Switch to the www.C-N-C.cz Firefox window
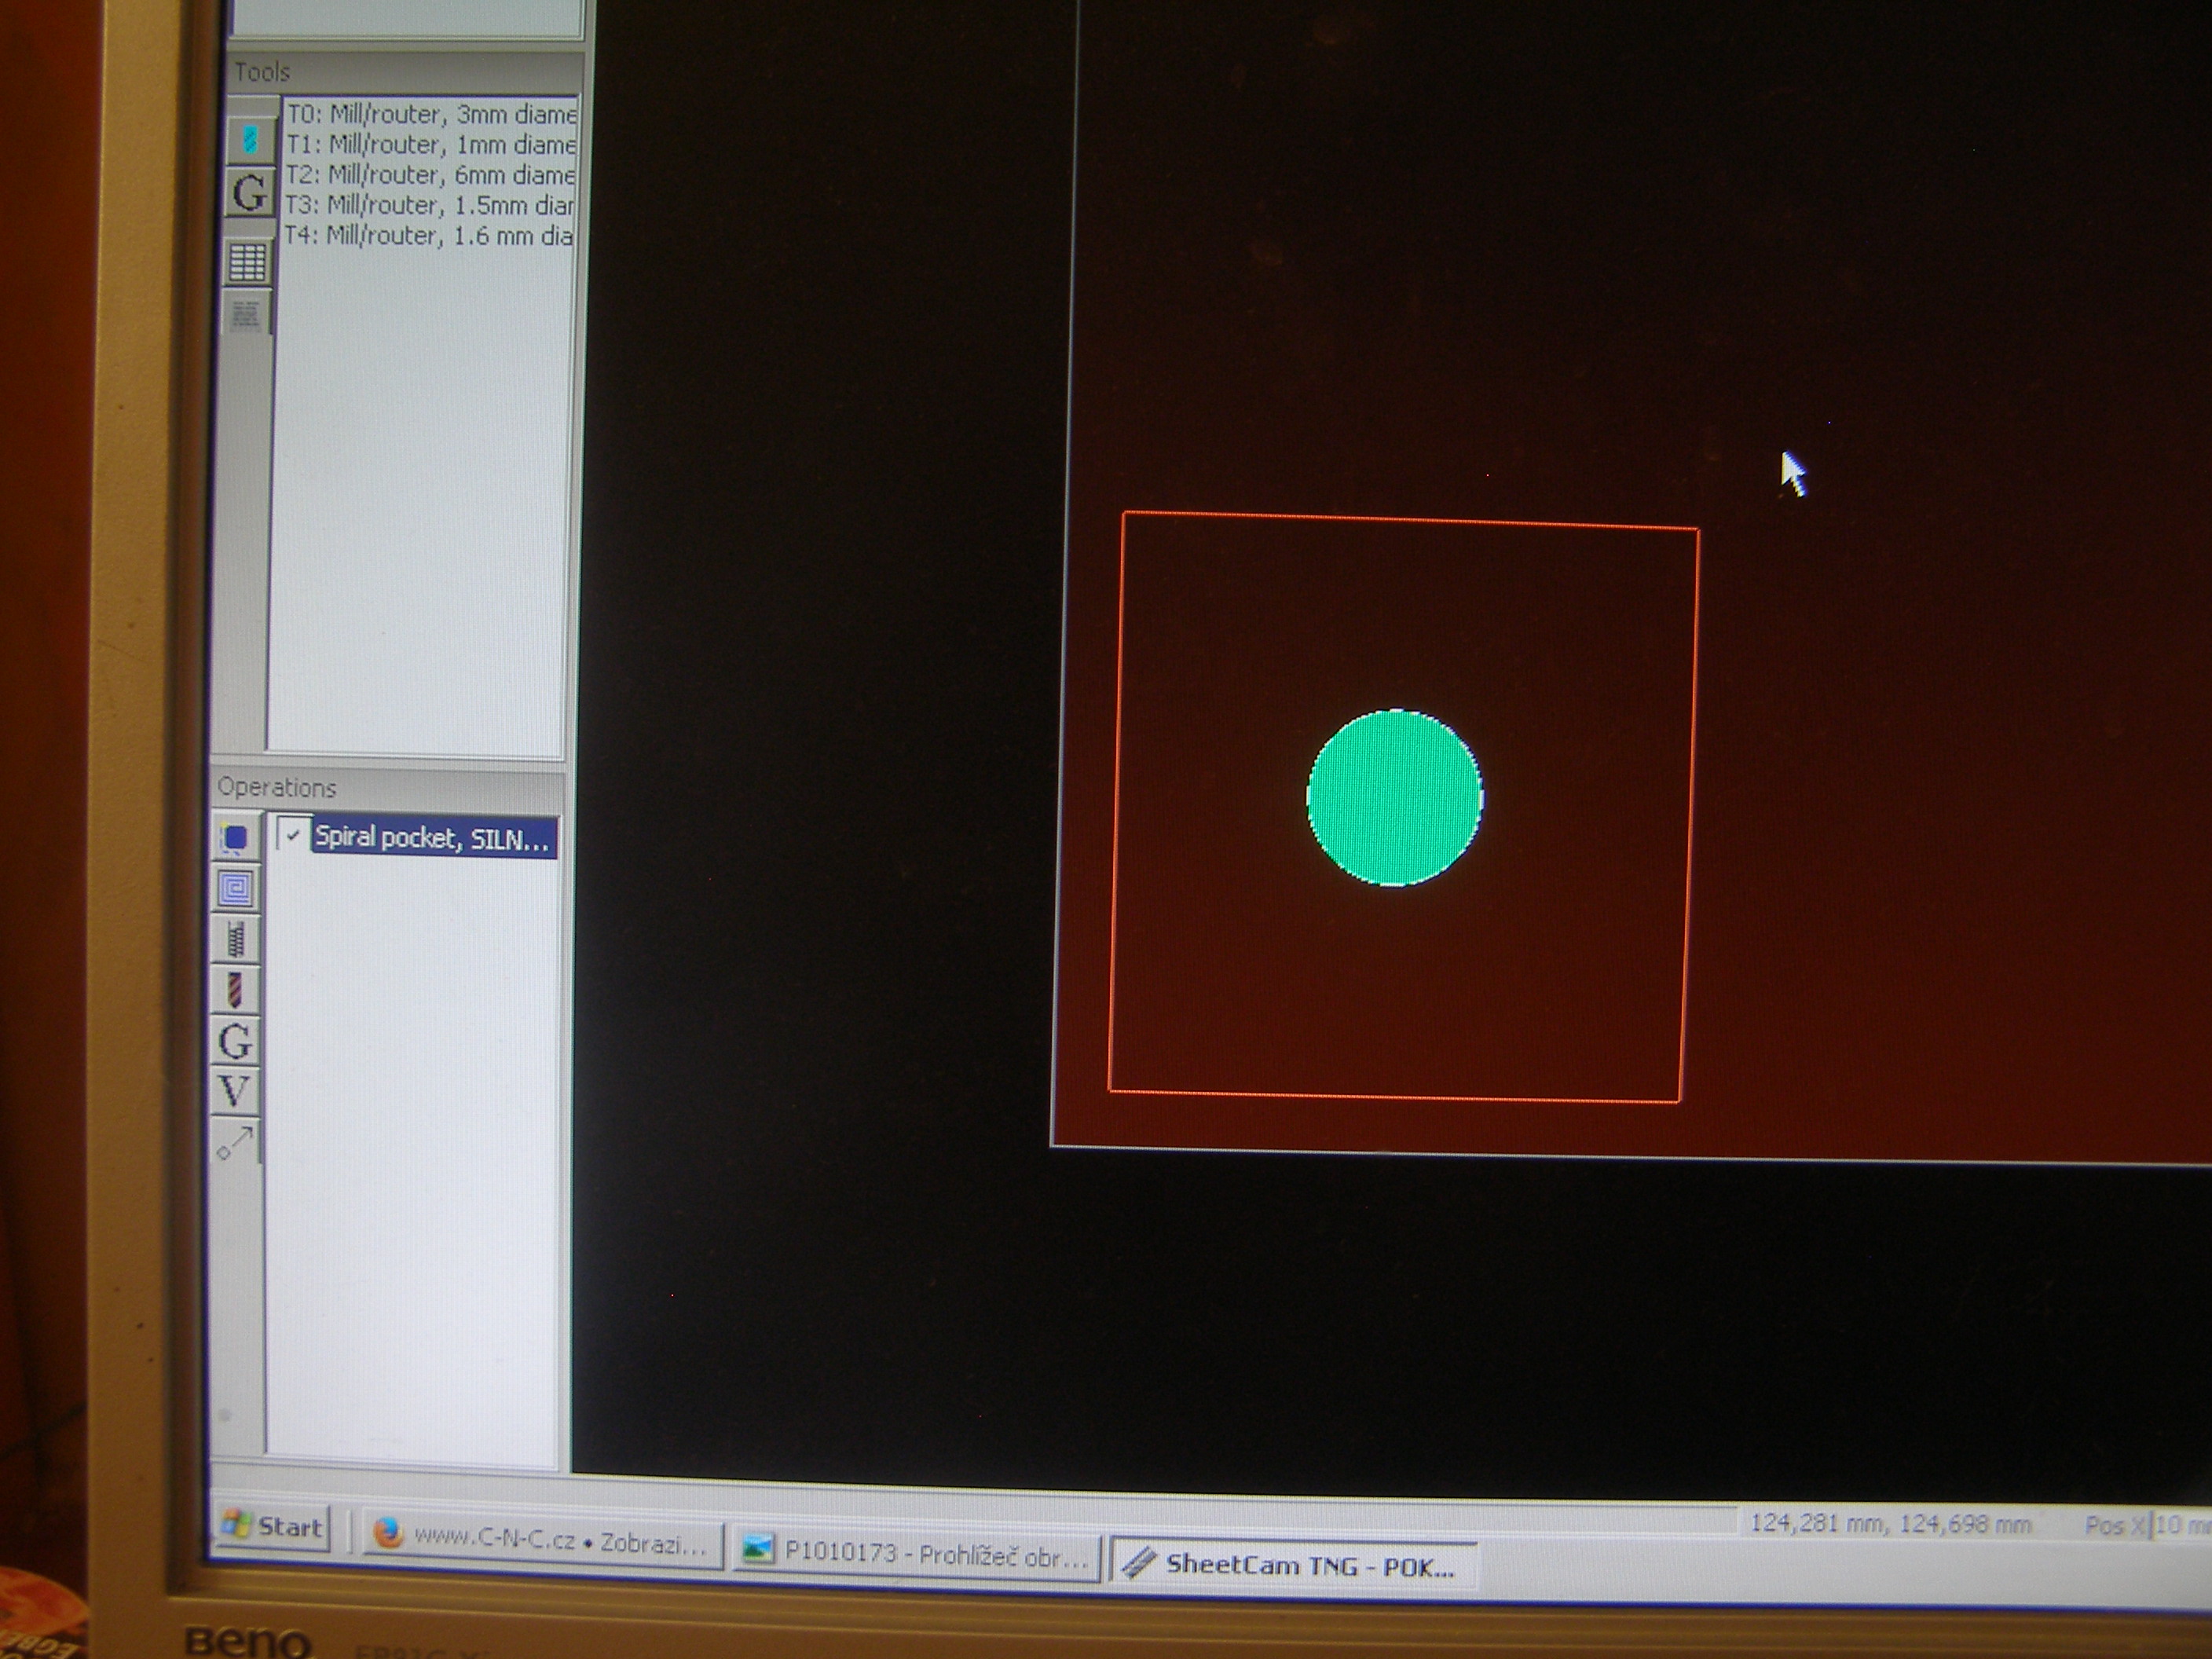2212x1659 pixels. [x=543, y=1541]
